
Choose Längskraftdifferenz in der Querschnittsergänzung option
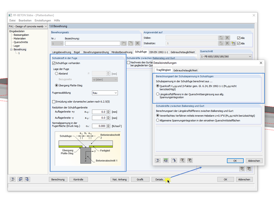(158, 94)
